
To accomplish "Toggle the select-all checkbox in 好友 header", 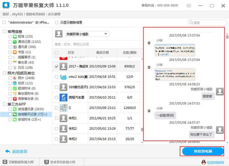I will click(x=56, y=53).
